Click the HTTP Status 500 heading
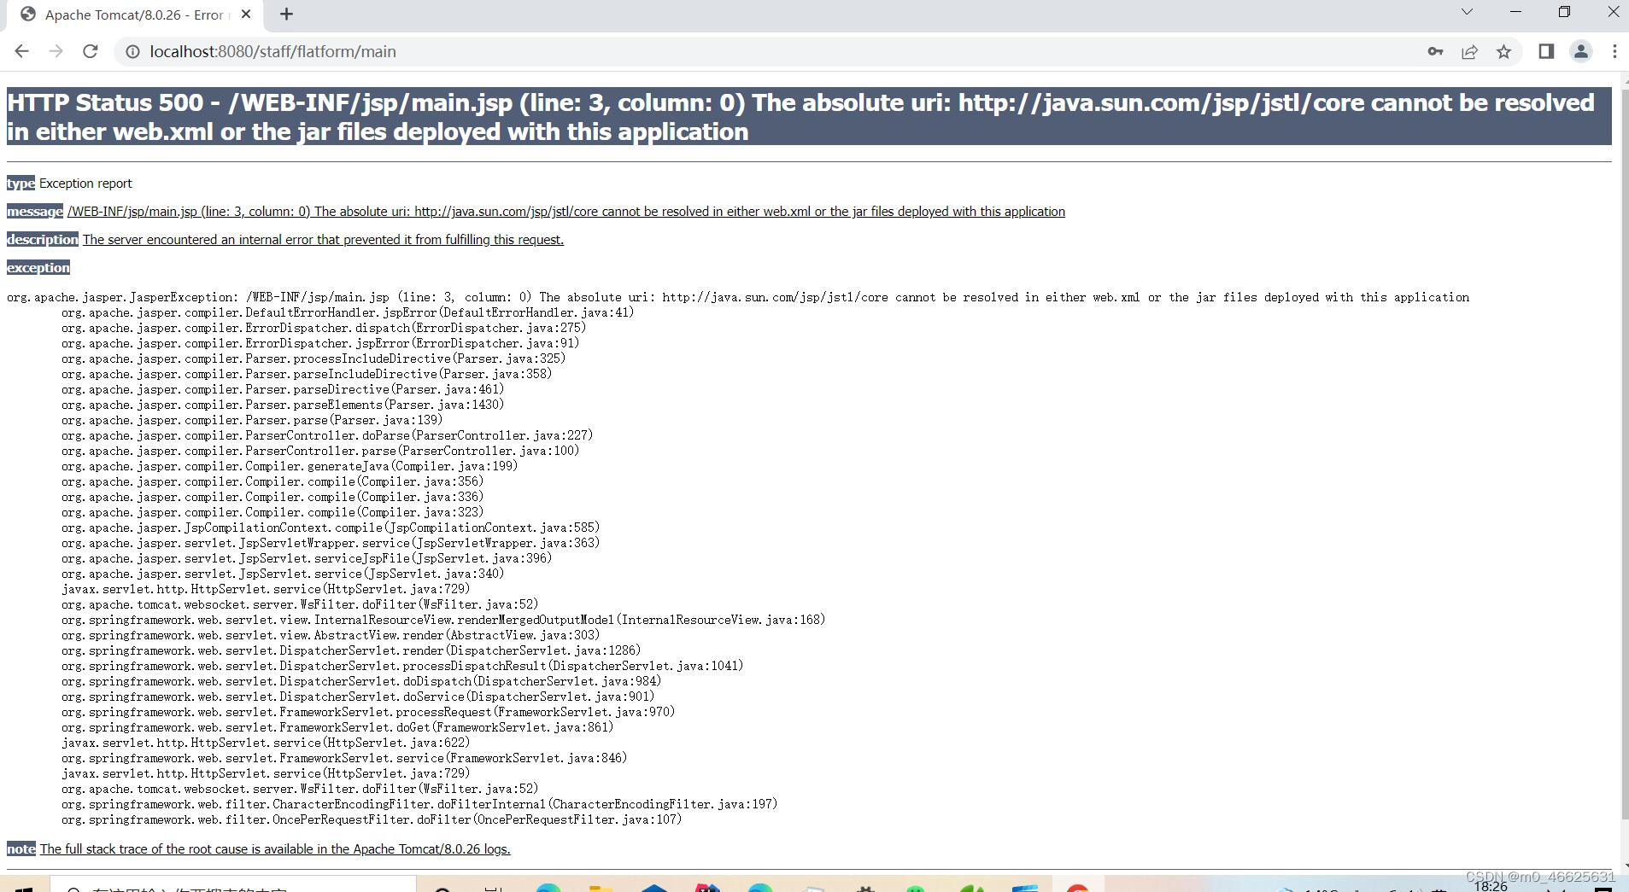 tap(808, 116)
